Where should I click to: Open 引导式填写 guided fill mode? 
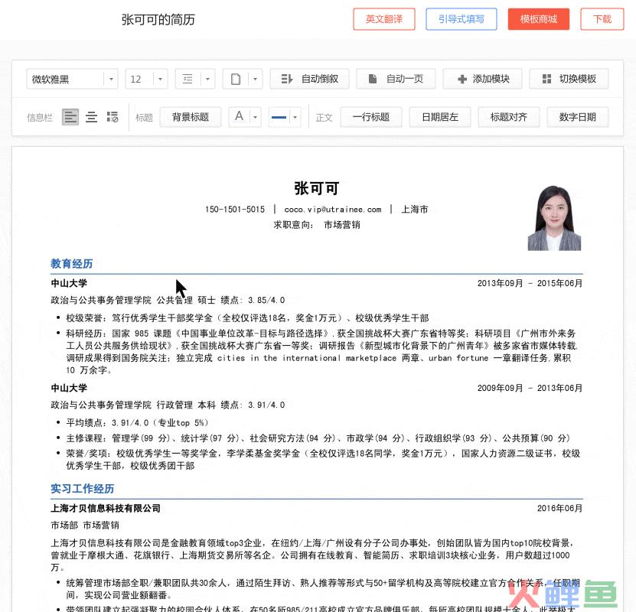[462, 19]
